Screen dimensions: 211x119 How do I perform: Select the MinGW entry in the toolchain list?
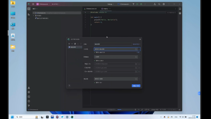click(75, 47)
